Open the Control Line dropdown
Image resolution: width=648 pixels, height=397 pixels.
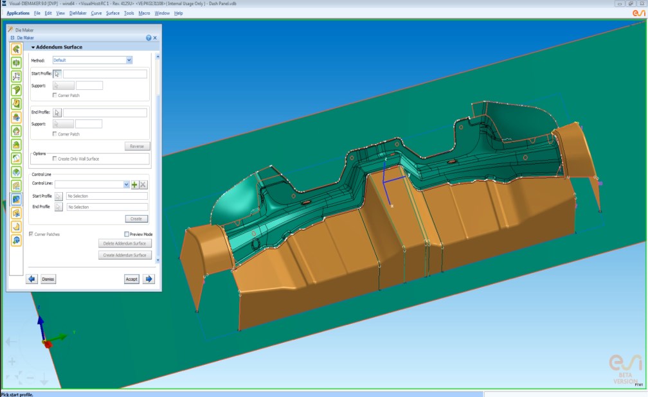pos(126,184)
